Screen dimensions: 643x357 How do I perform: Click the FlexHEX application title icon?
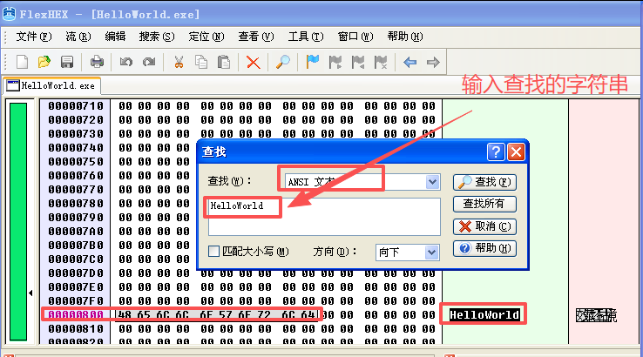pos(9,14)
